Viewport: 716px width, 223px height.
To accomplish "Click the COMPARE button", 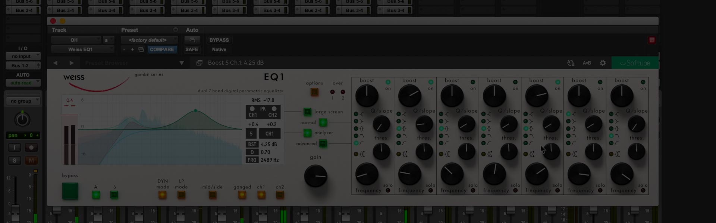I will pos(161,49).
